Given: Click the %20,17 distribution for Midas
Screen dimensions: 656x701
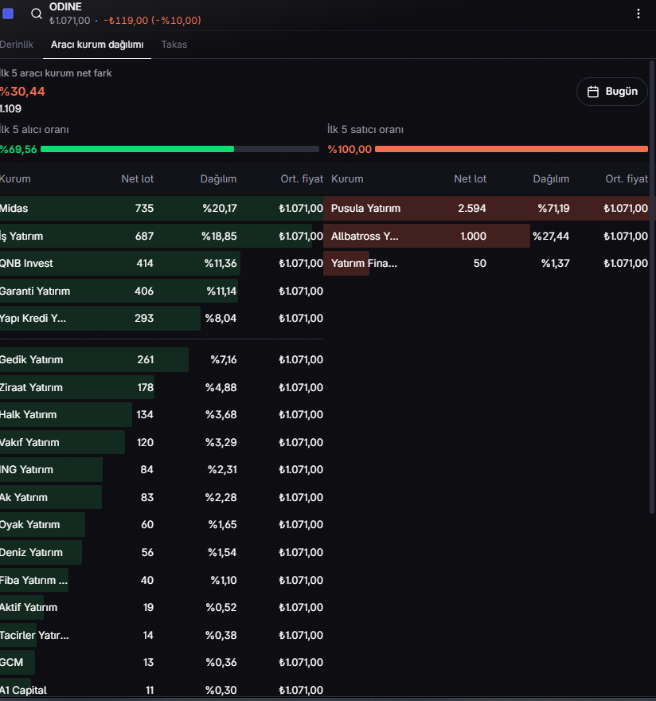Looking at the screenshot, I should 220,209.
